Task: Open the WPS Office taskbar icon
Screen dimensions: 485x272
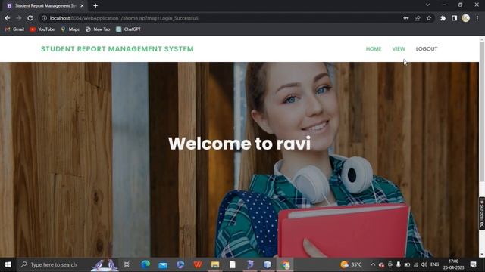Action: click(x=198, y=264)
